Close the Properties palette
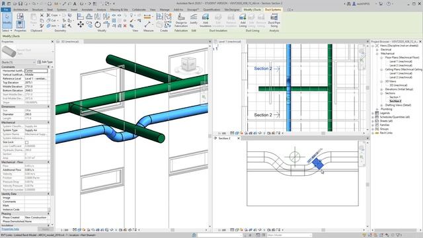Screen dimensions: 423x238 pyautogui.click(x=52, y=42)
